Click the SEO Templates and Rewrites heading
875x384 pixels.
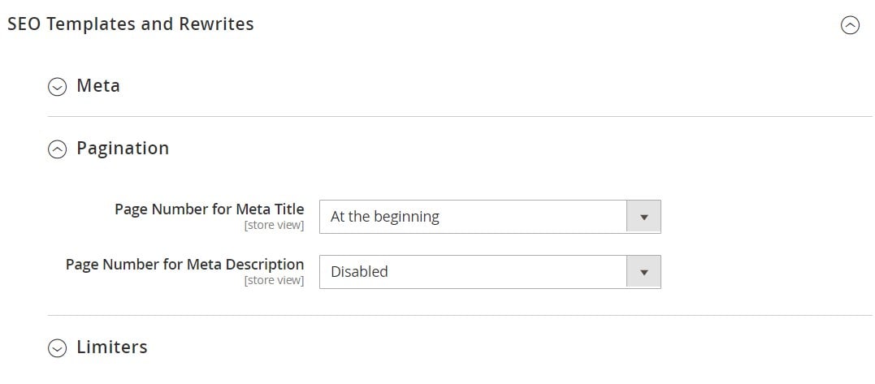coord(131,24)
